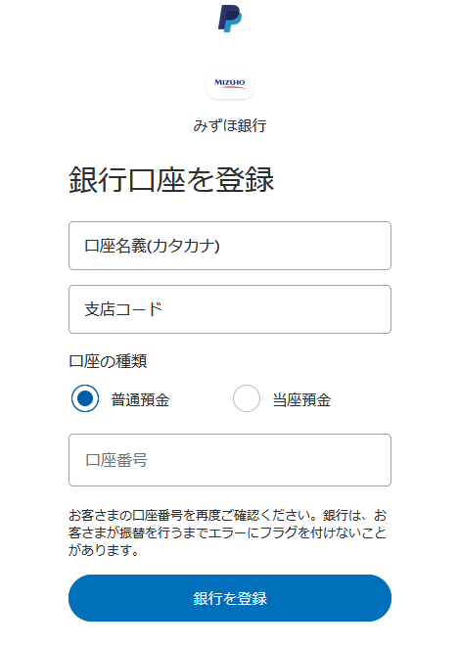Submit with the 銀行を登録 button
This screenshot has height=647, width=459.
(230, 598)
